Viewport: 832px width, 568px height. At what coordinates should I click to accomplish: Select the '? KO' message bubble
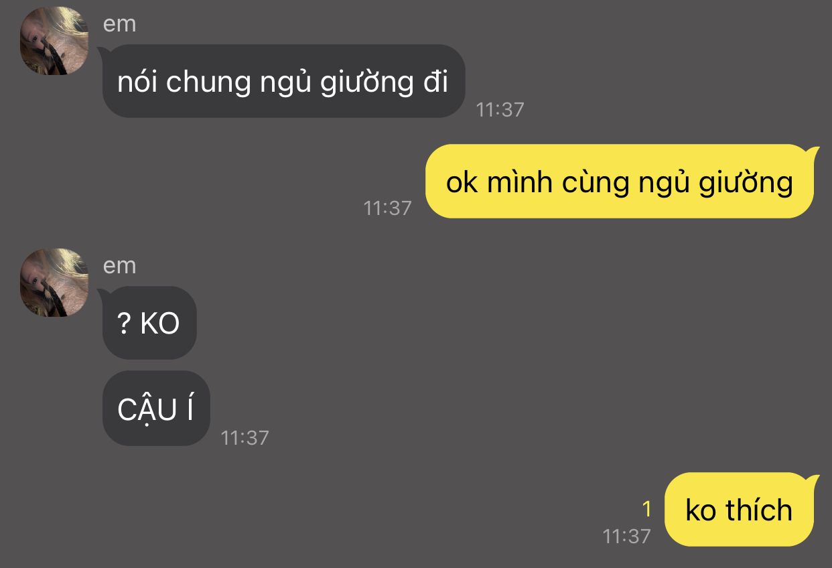click(149, 324)
